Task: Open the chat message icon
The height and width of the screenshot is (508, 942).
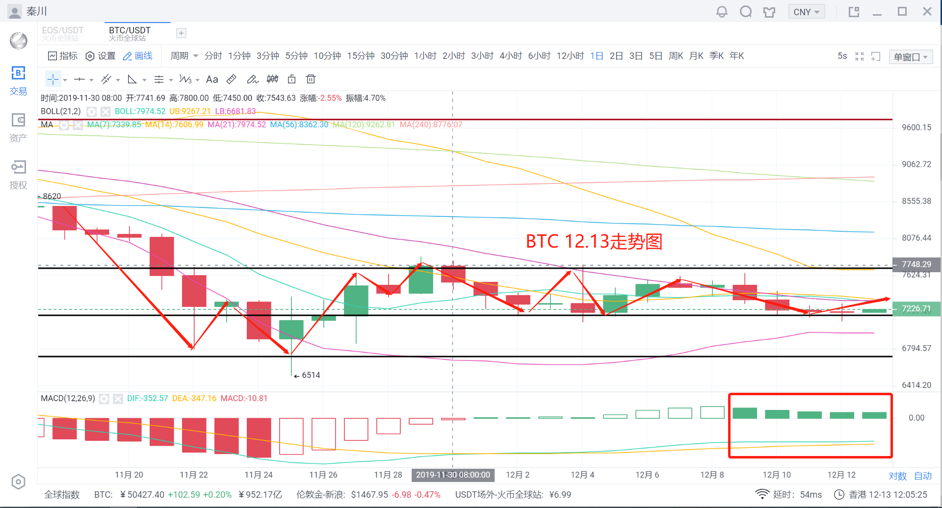Action: coord(746,12)
